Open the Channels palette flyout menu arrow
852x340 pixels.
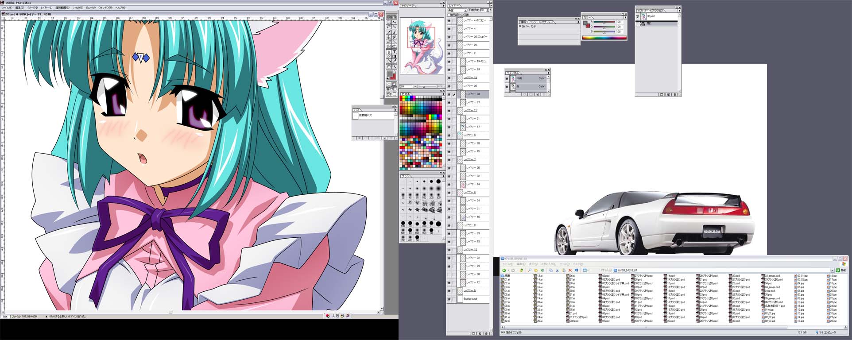[549, 73]
